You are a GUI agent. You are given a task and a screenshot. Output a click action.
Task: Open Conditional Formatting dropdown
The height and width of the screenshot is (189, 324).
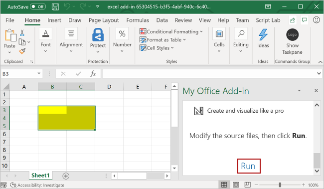[x=171, y=31]
